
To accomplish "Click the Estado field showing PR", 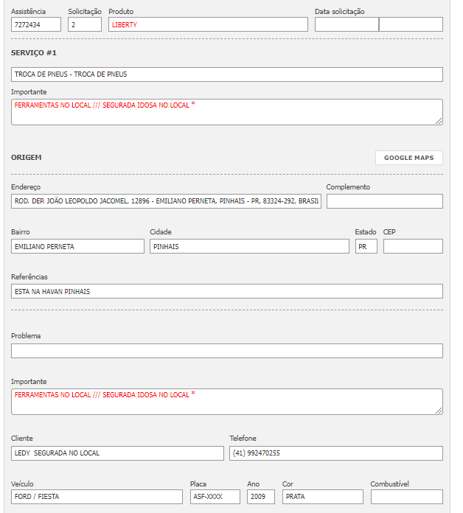I will coord(366,246).
